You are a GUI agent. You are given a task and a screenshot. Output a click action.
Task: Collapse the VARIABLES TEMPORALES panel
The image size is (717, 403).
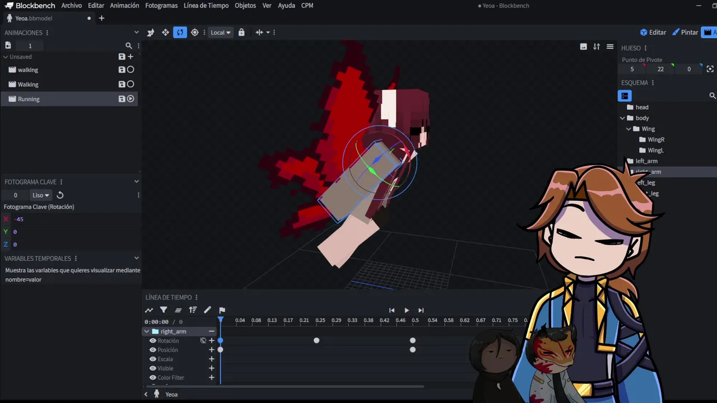[x=136, y=258]
